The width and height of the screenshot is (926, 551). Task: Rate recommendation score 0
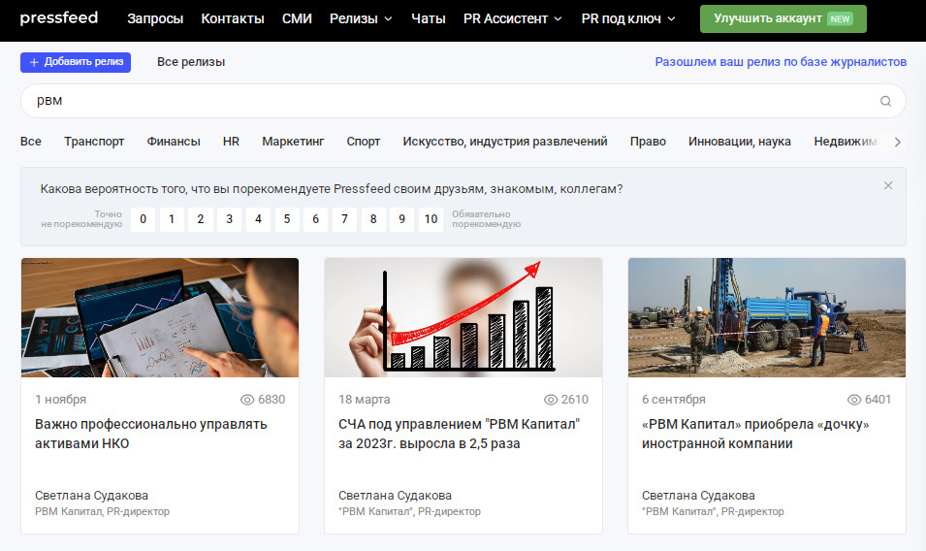click(143, 219)
